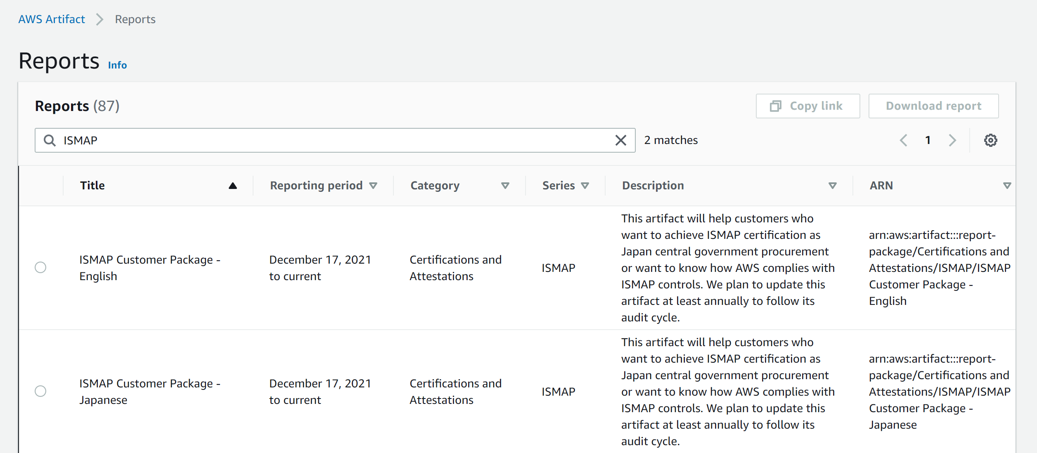Go to previous page arrow
Screen dimensions: 1037x453
(904, 140)
